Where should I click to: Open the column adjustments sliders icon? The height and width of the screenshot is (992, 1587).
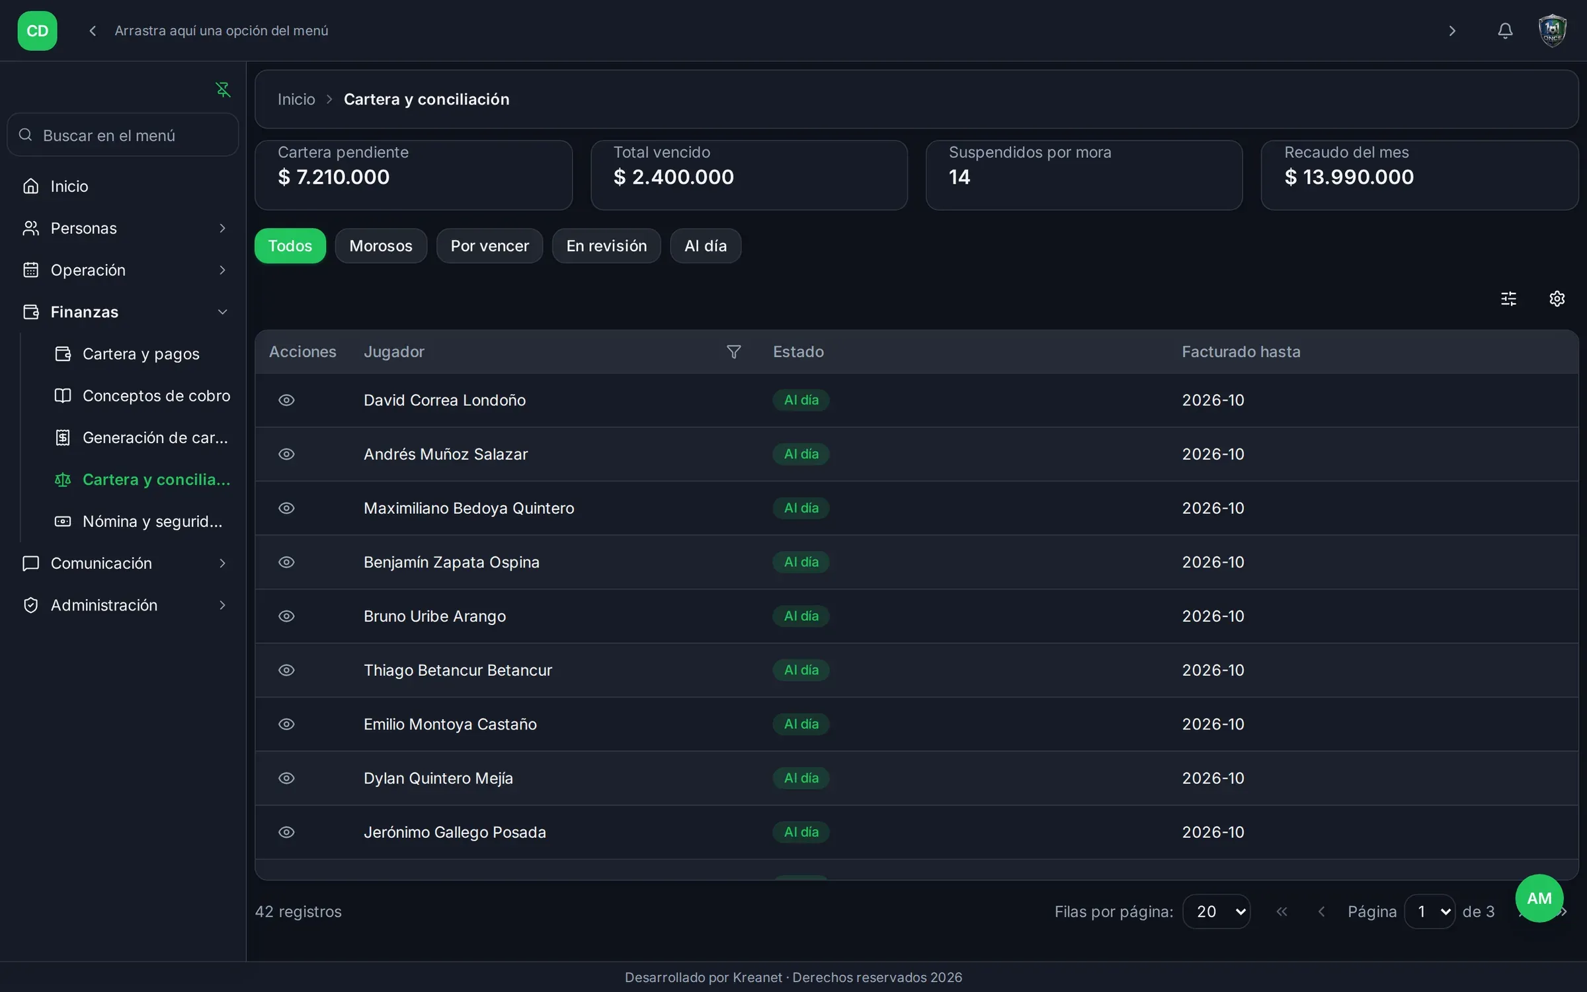tap(1508, 299)
